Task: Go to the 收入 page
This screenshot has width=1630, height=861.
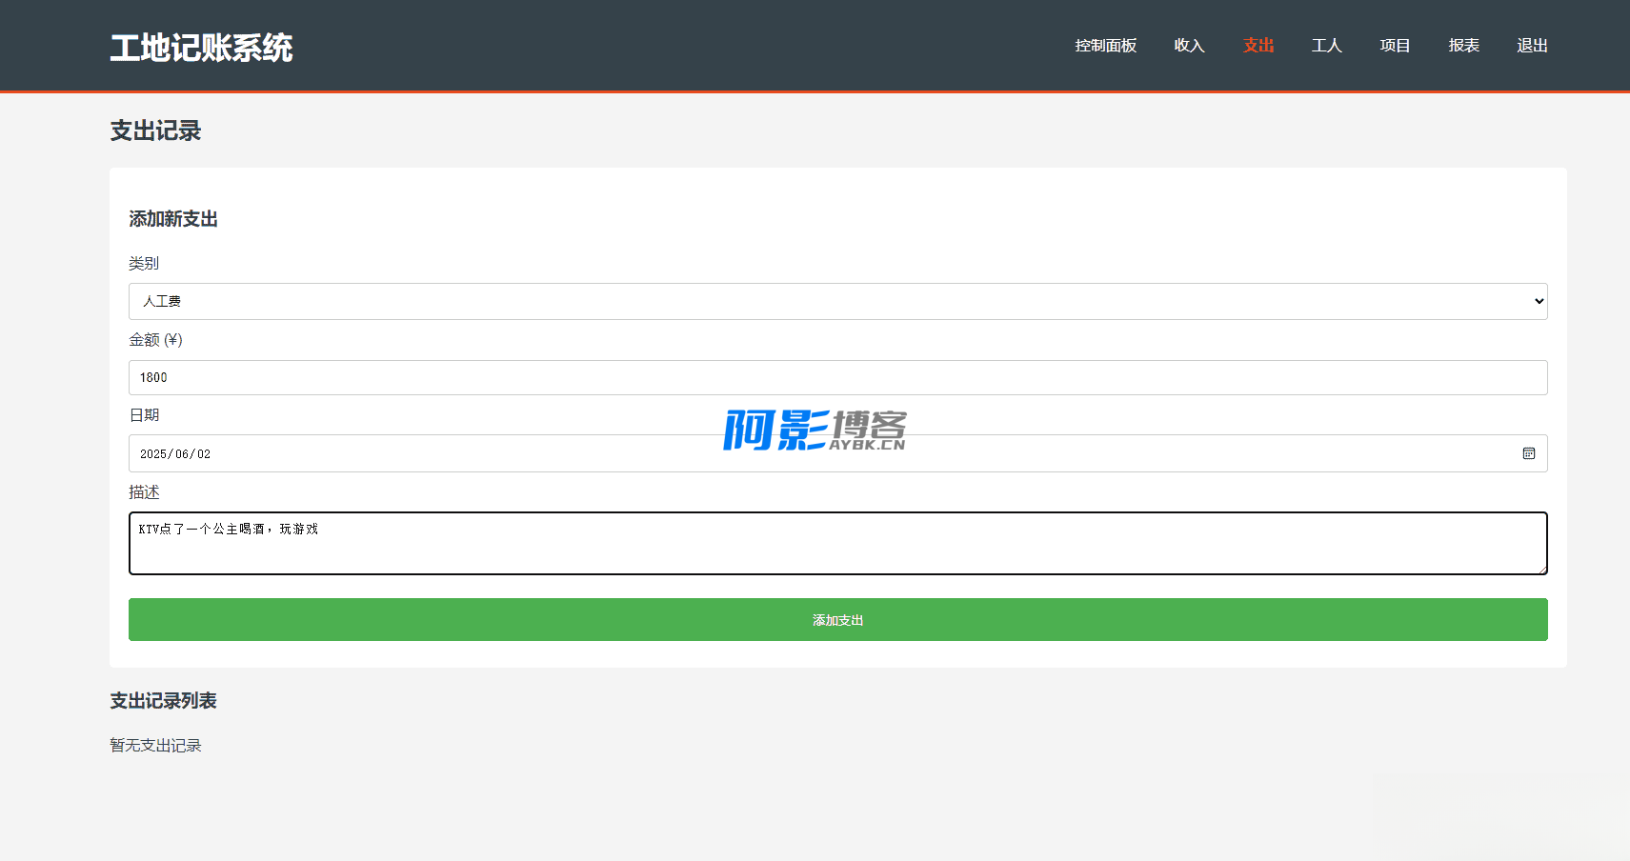Action: 1189,46
